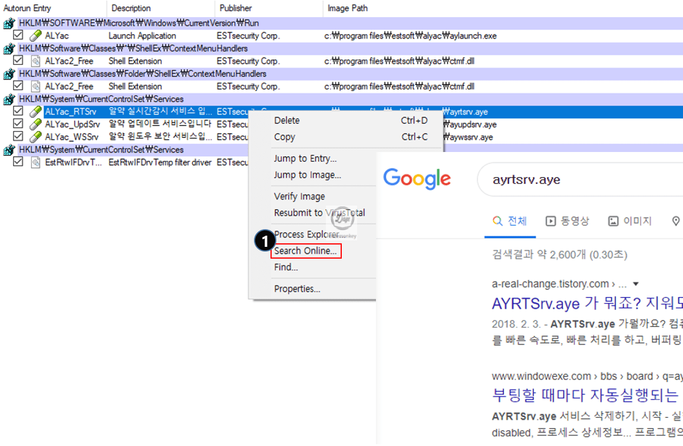Screen dimensions: 683x446
Task: Click 'EstRtwIFDrvTemp filter driver' description
Action: (160, 163)
